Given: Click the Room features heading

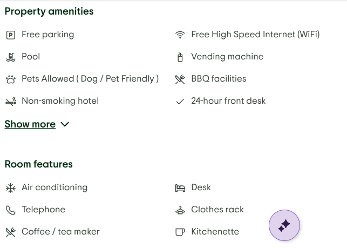Looking at the screenshot, I should (39, 164).
